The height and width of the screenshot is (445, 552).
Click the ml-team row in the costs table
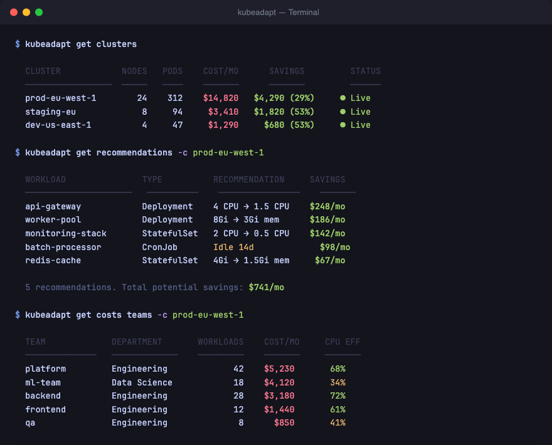pos(43,382)
